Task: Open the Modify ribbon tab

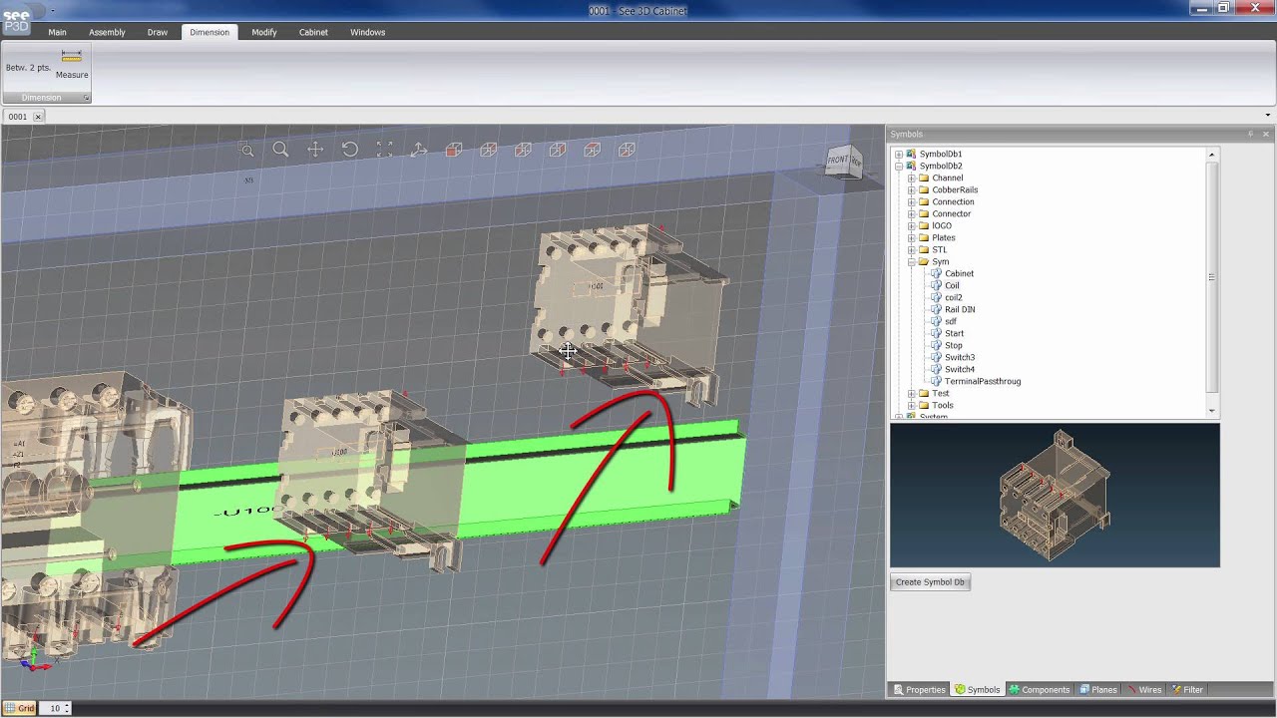Action: (x=264, y=32)
